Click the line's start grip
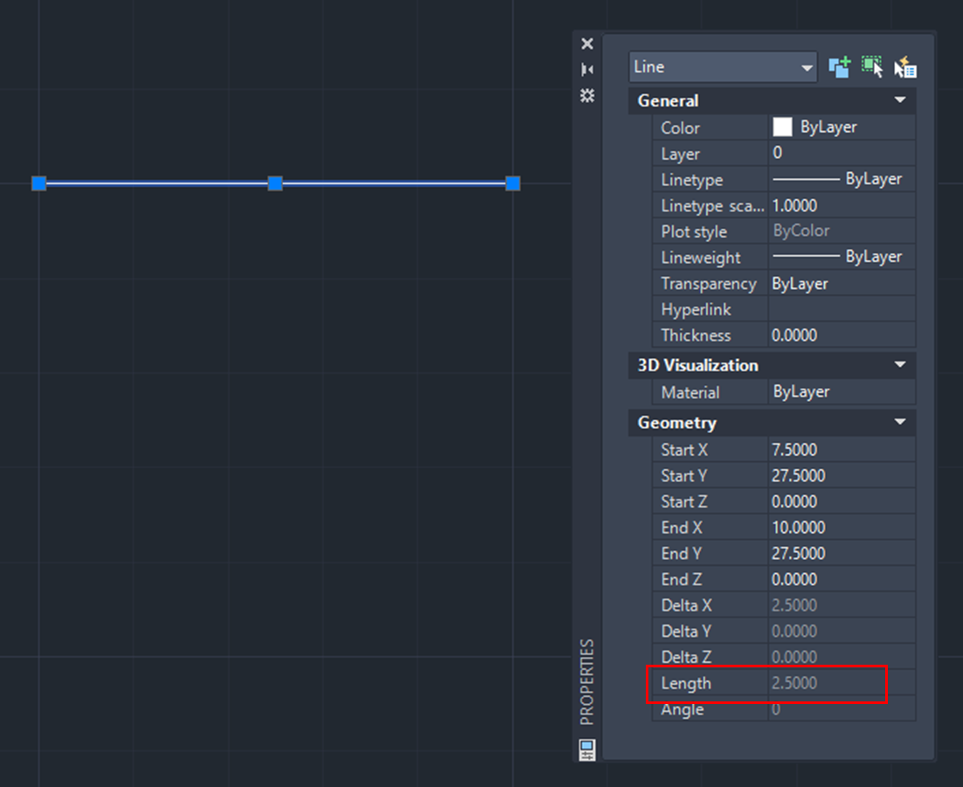Image resolution: width=963 pixels, height=787 pixels. point(38,183)
